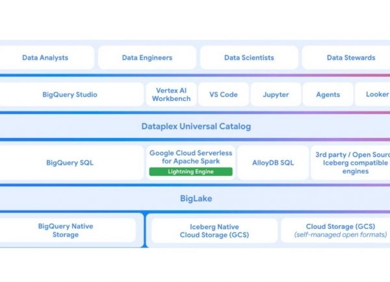390x282 pixels.
Task: Select the AlloyDB SQL box
Action: pyautogui.click(x=273, y=163)
